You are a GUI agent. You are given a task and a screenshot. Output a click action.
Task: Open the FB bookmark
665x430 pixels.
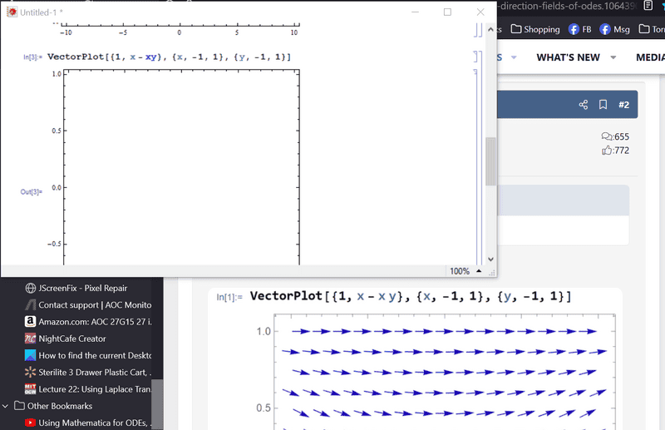click(x=579, y=29)
